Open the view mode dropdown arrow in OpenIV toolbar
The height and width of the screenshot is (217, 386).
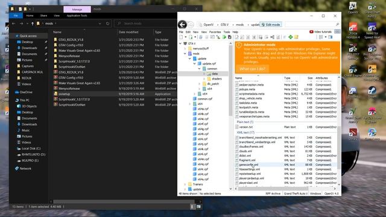(326, 37)
